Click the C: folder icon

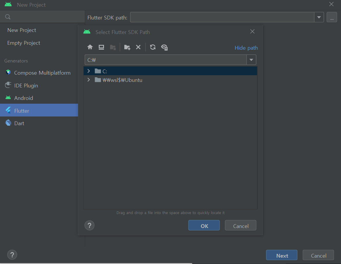click(98, 71)
